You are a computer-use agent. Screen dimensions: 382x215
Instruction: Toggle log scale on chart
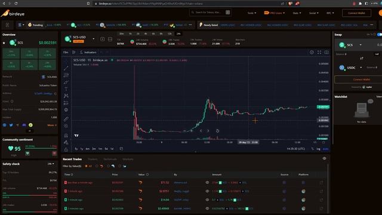[x=318, y=149]
